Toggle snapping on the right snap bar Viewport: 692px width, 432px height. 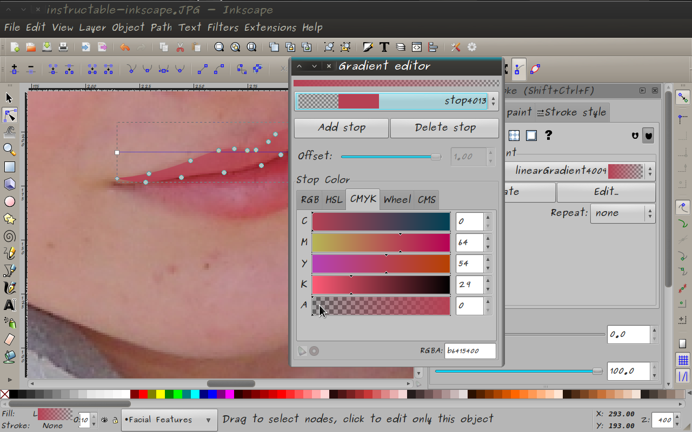[x=682, y=98]
